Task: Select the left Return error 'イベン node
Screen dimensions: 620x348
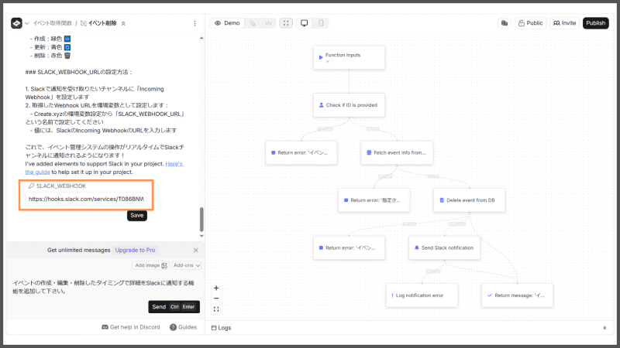Action: pyautogui.click(x=301, y=152)
